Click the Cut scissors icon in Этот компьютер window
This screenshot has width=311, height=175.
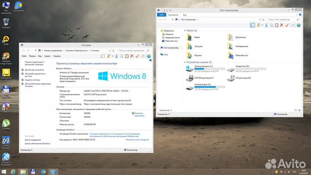click(267, 25)
